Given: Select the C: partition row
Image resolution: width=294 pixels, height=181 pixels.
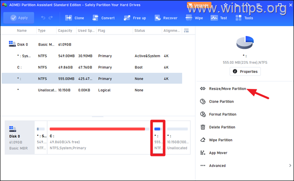Looking at the screenshot, I should coord(92,67).
